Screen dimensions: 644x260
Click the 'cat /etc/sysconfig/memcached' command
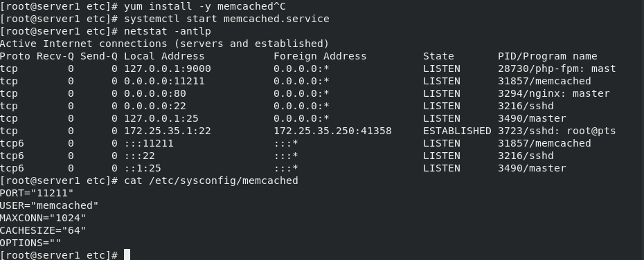(x=211, y=180)
